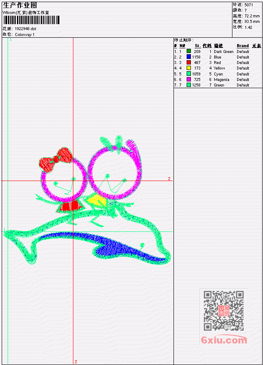Viewport: 263px width, 365px height.
Task: Click the 'St.' column header
Action: 198,46
